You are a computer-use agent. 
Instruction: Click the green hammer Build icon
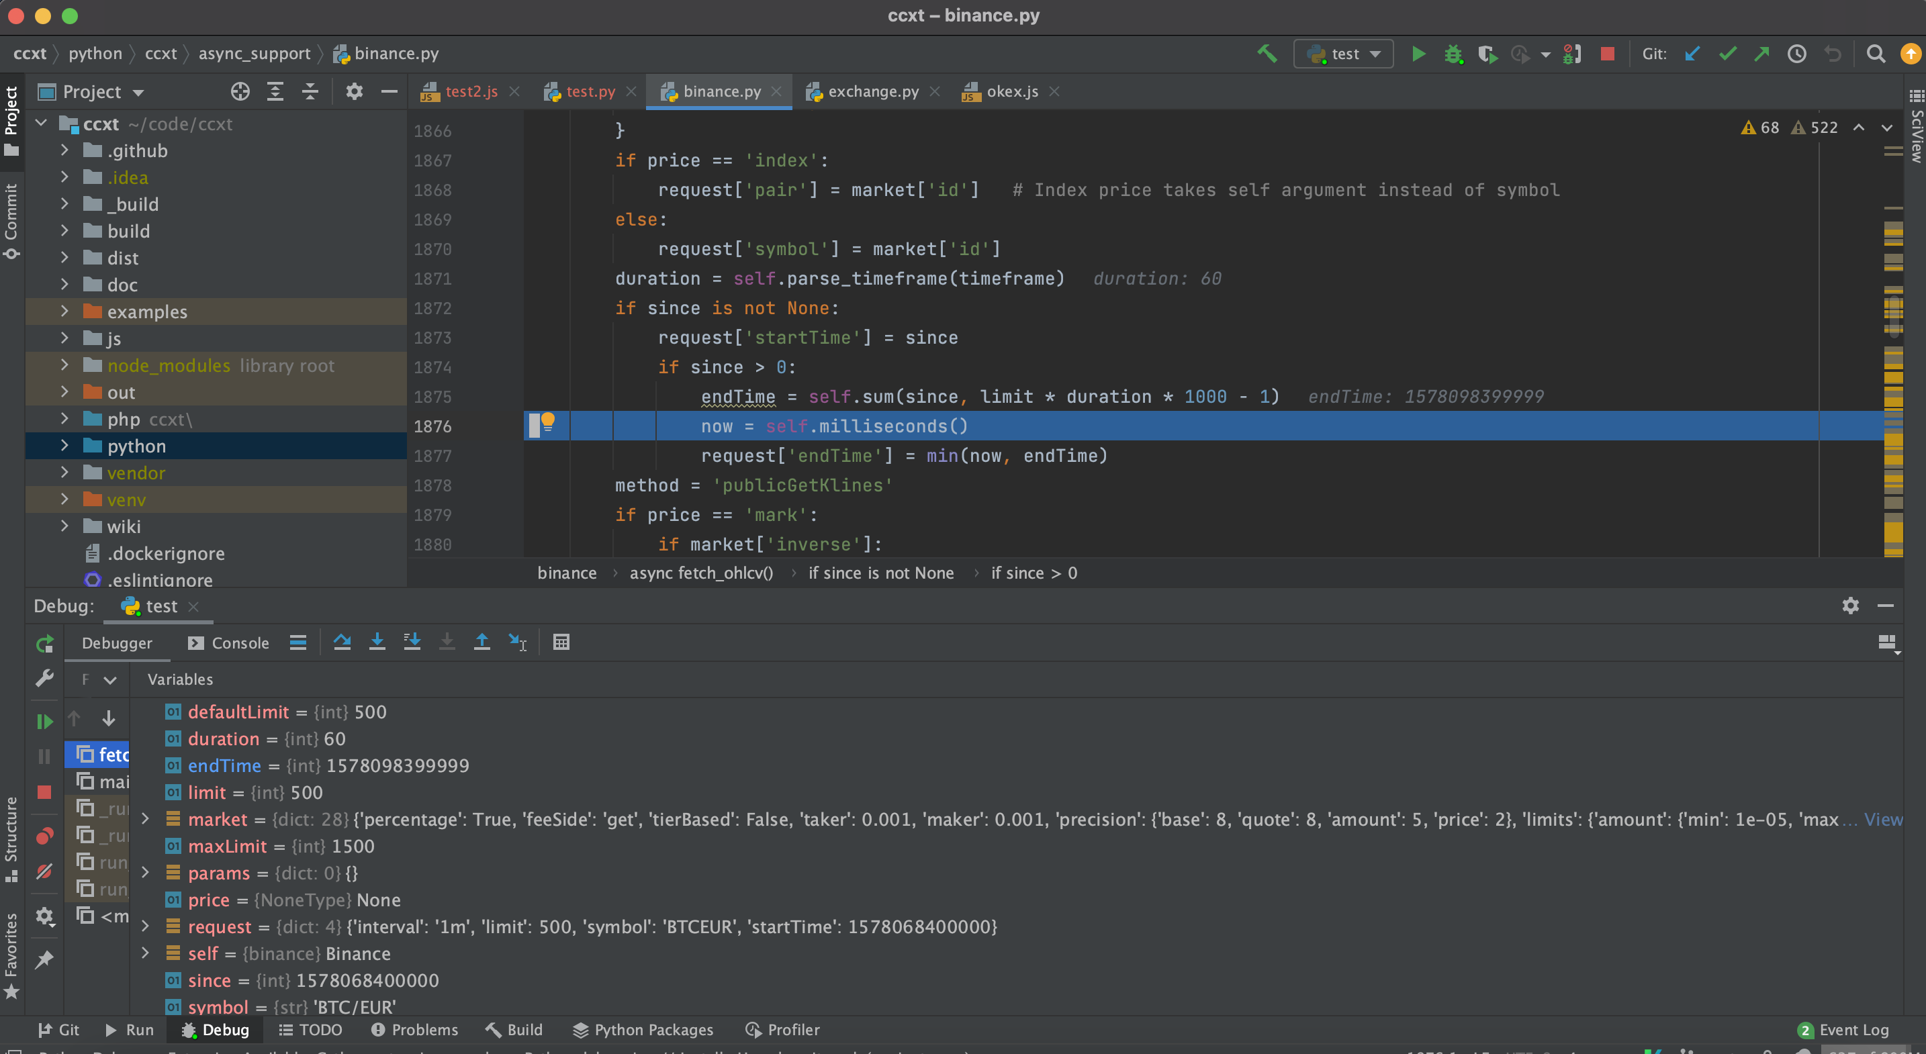1267,54
